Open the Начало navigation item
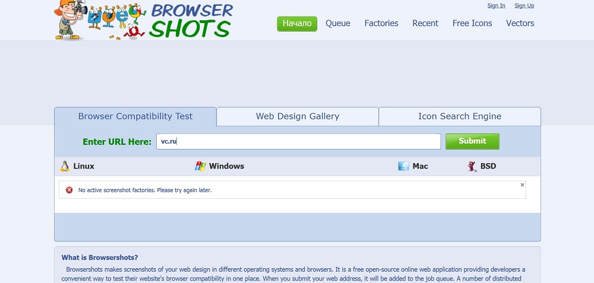Viewport: 594px width, 283px height. click(x=297, y=24)
